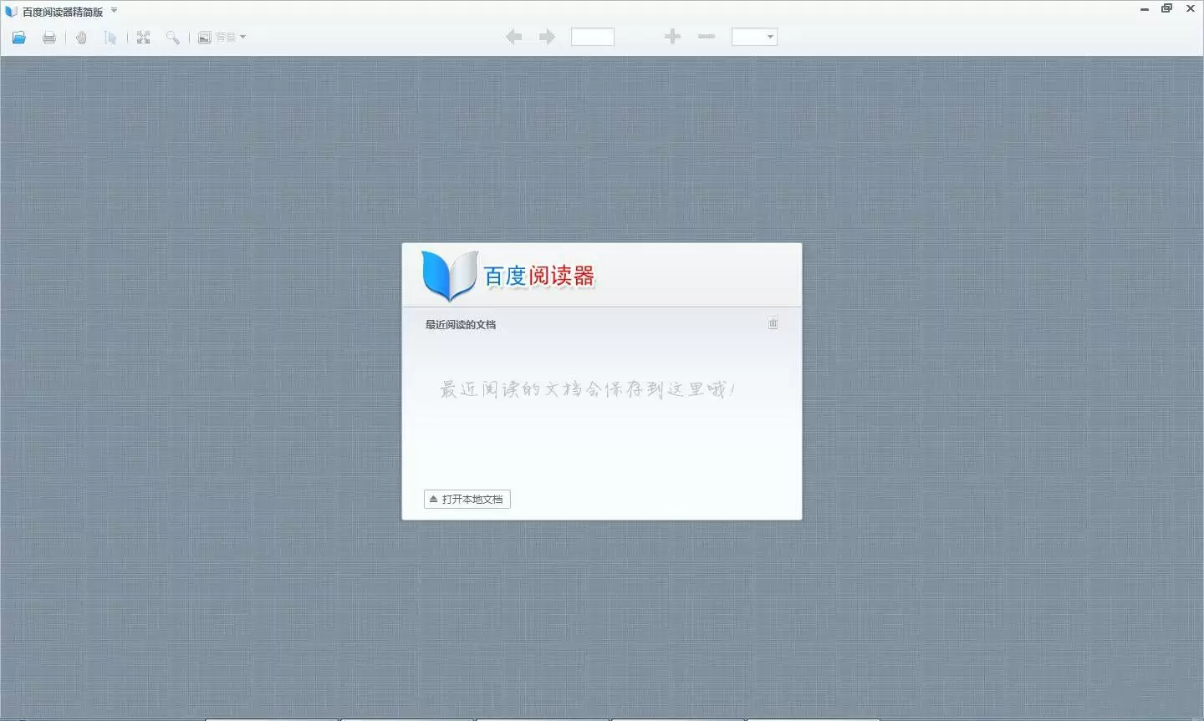The height and width of the screenshot is (721, 1204).
Task: Click the 最近阅读的文档 heading
Action: coord(461,325)
